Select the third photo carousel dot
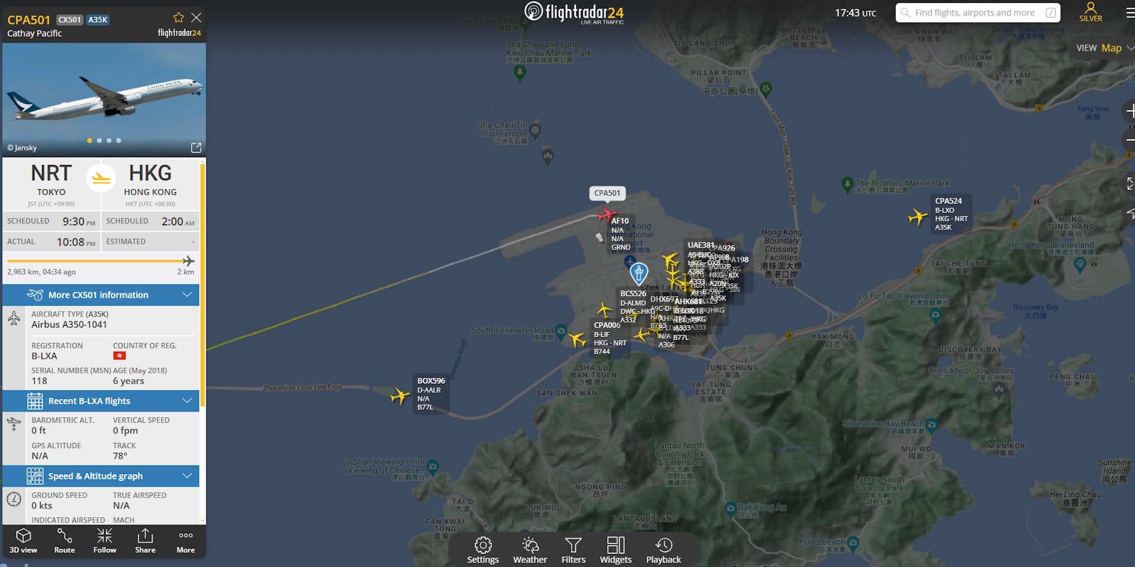1135x567 pixels. 109,141
